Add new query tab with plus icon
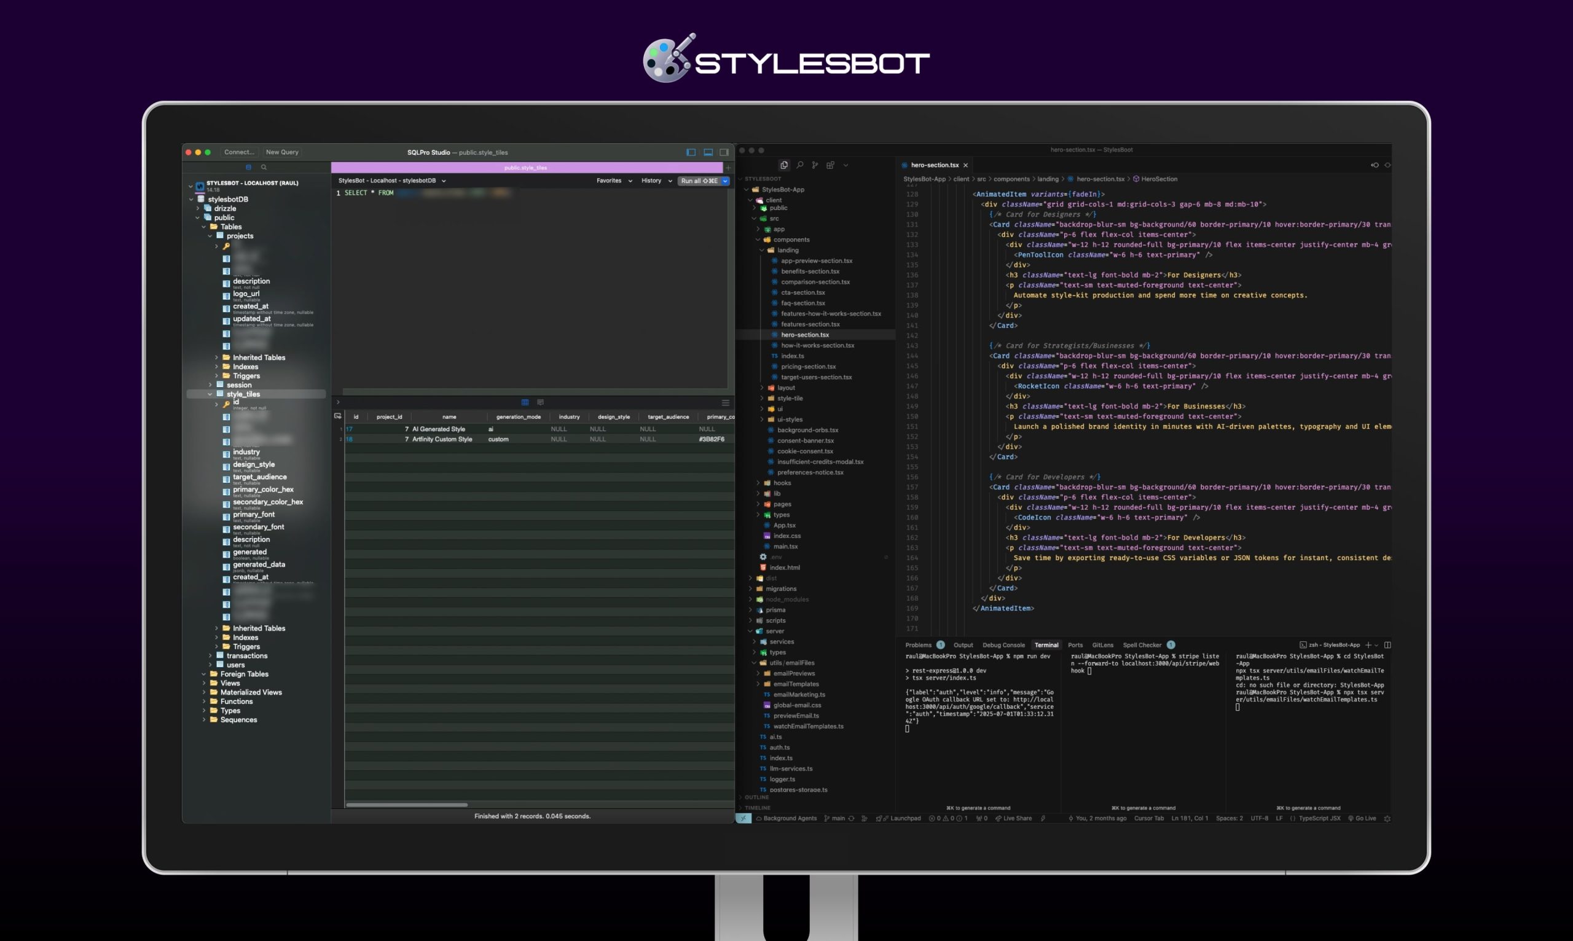1573x941 pixels. tap(728, 168)
